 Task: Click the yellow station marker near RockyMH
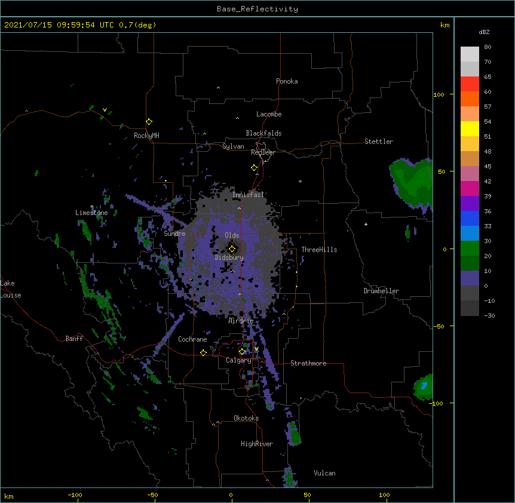click(149, 122)
